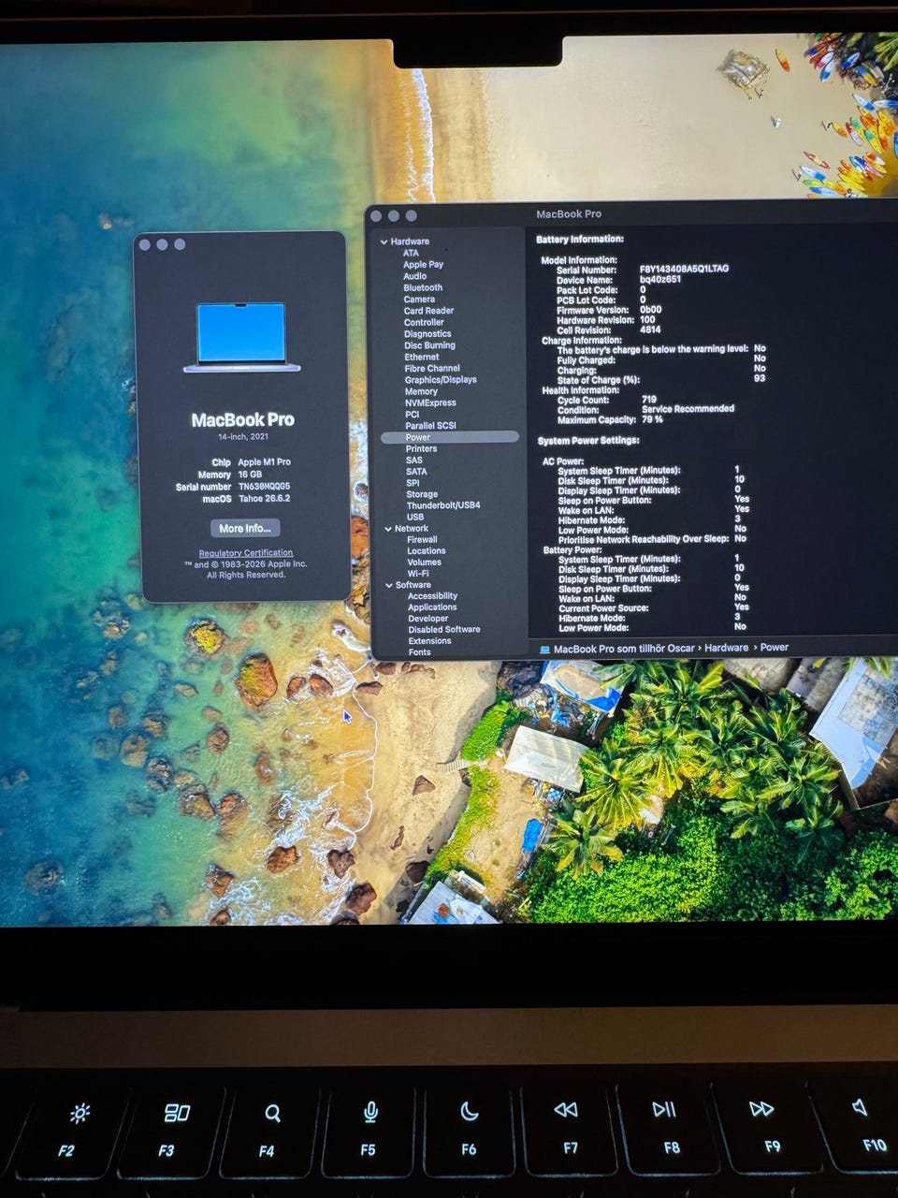Show Wi-Fi network information

click(418, 574)
